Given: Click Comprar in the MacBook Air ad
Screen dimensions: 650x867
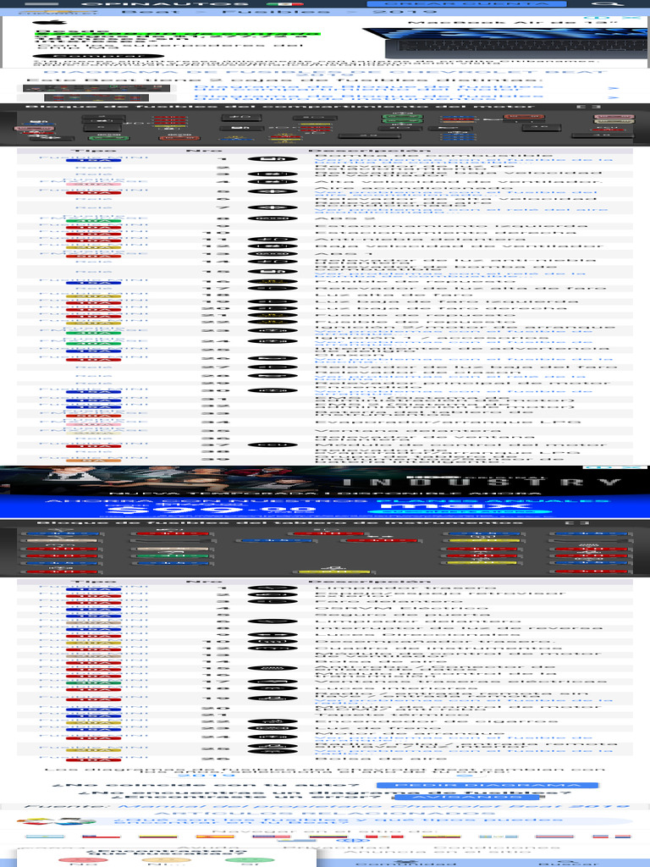Looking at the screenshot, I should coord(98,56).
